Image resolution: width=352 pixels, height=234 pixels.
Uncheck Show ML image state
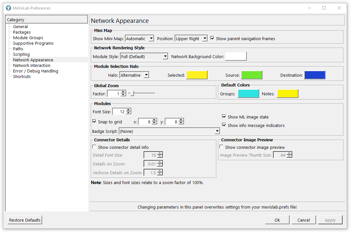[224, 117]
